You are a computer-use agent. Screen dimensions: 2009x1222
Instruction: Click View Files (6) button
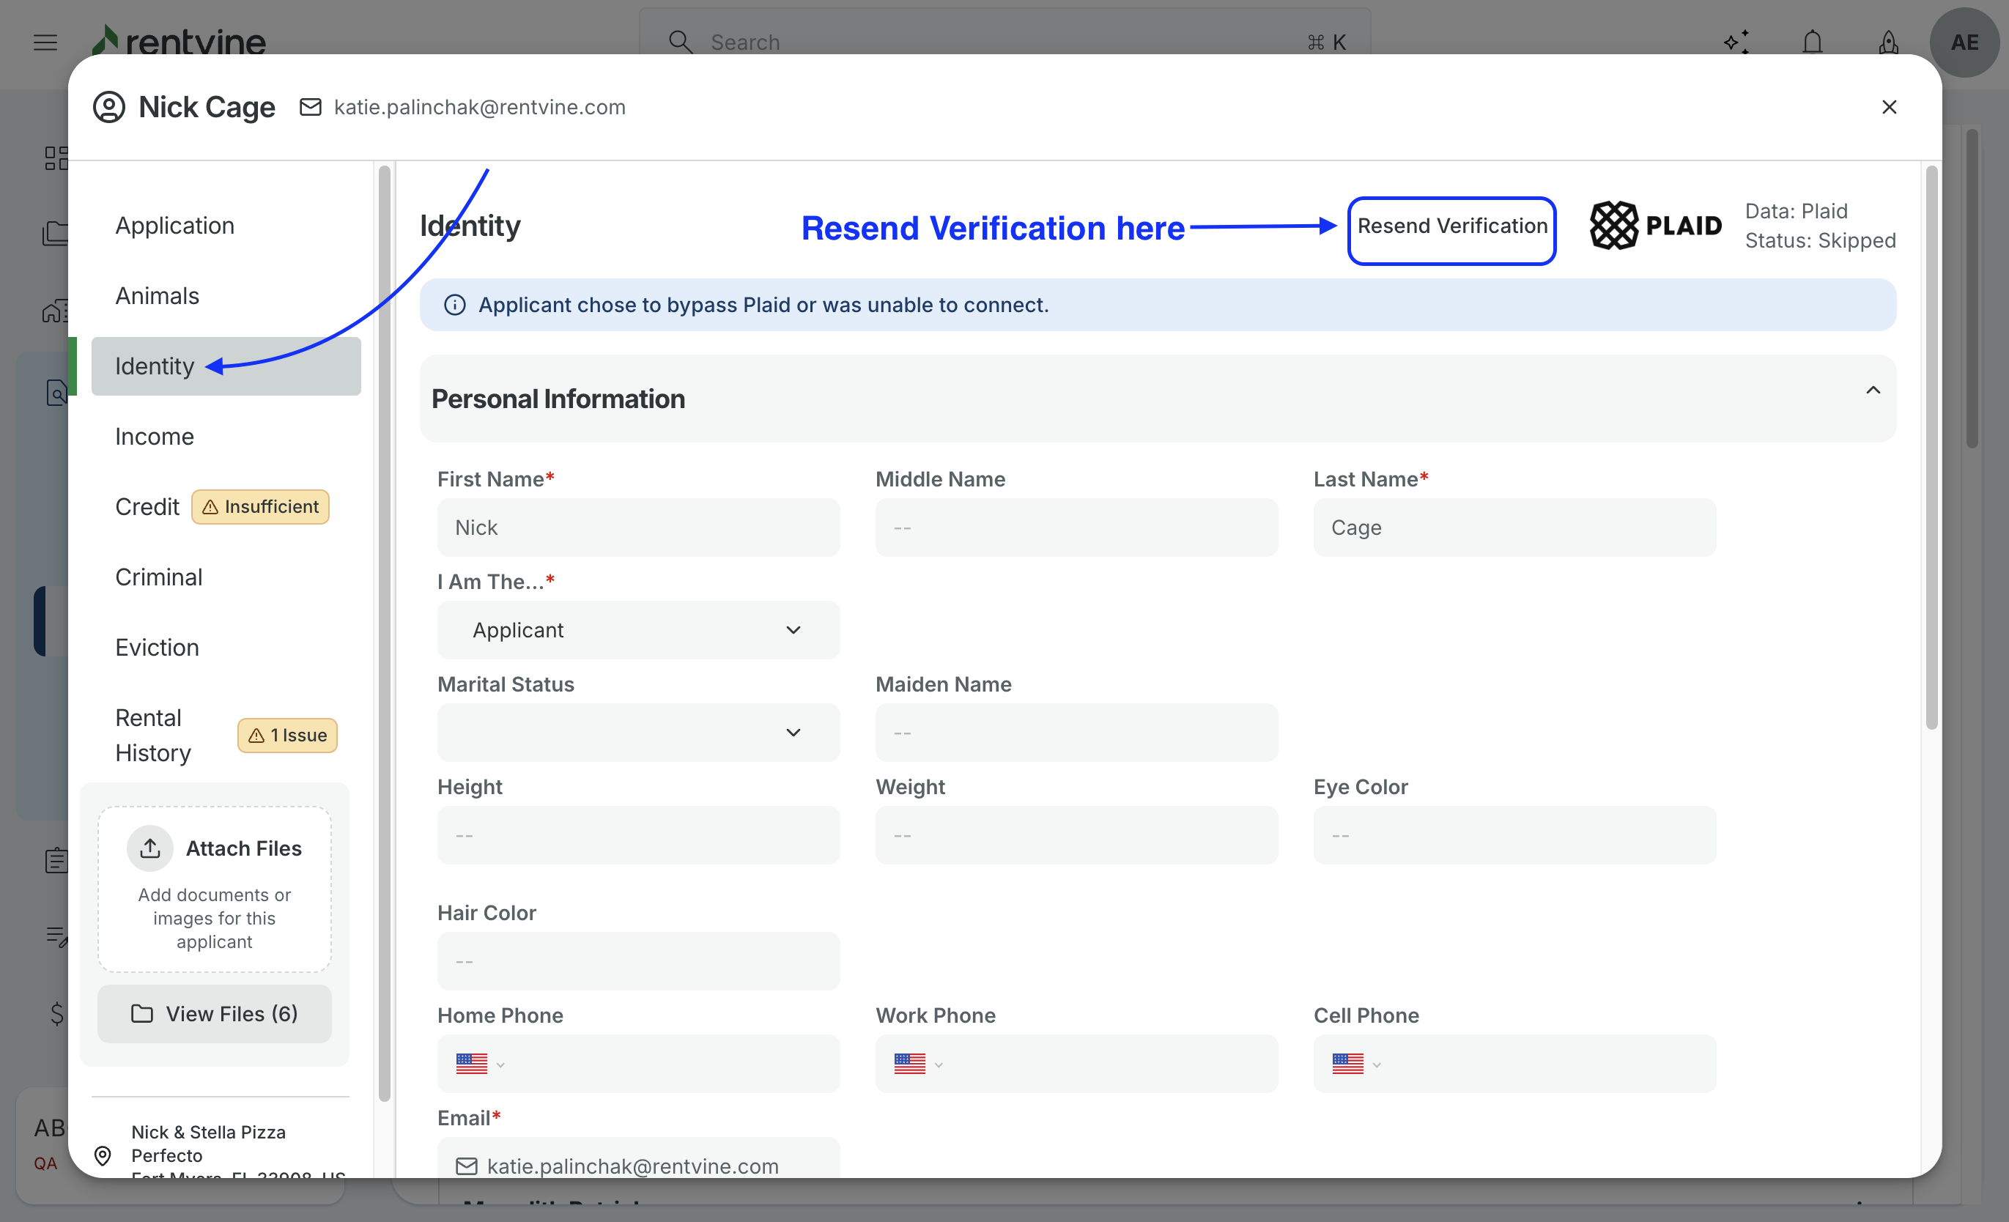pyautogui.click(x=215, y=1013)
